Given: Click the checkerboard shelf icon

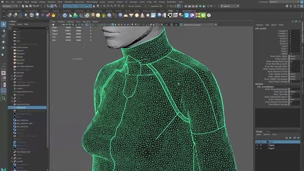Looking at the screenshot, I should tap(170, 15).
